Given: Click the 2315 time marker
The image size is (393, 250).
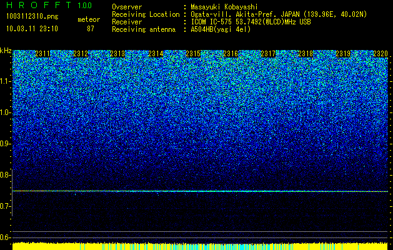Looking at the screenshot, I should pyautogui.click(x=193, y=54).
